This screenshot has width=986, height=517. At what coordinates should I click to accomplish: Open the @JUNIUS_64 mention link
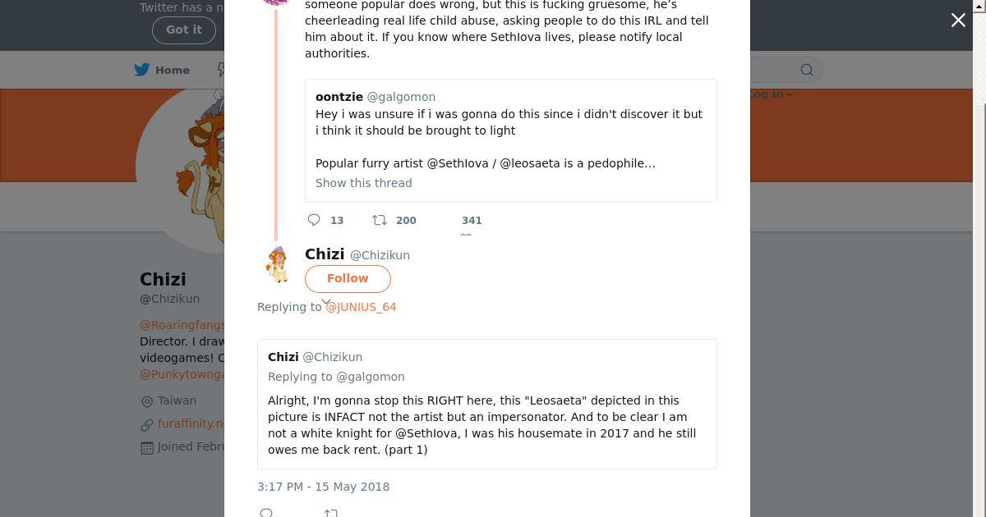pos(361,307)
